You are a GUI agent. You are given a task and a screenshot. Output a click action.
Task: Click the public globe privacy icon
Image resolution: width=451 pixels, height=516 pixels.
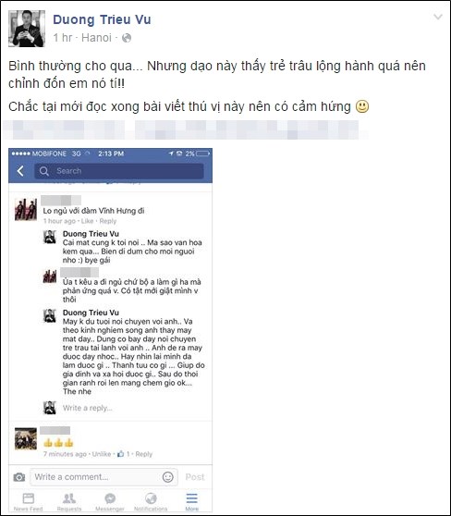[127, 38]
